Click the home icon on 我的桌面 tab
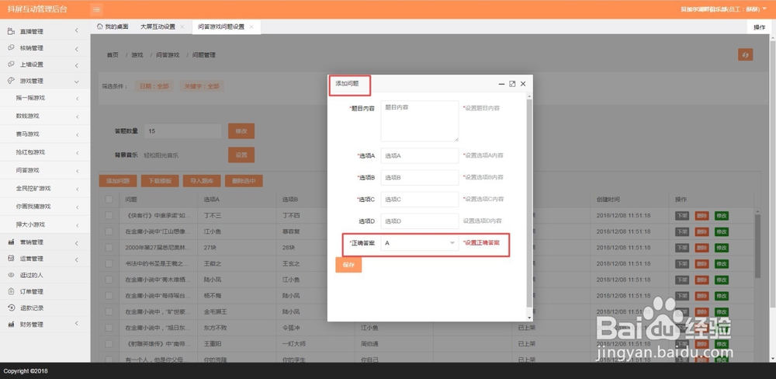This screenshot has width=776, height=379. coord(99,26)
